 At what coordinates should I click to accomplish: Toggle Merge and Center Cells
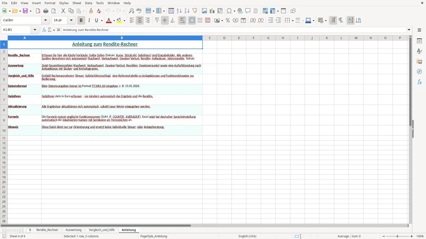[192, 21]
